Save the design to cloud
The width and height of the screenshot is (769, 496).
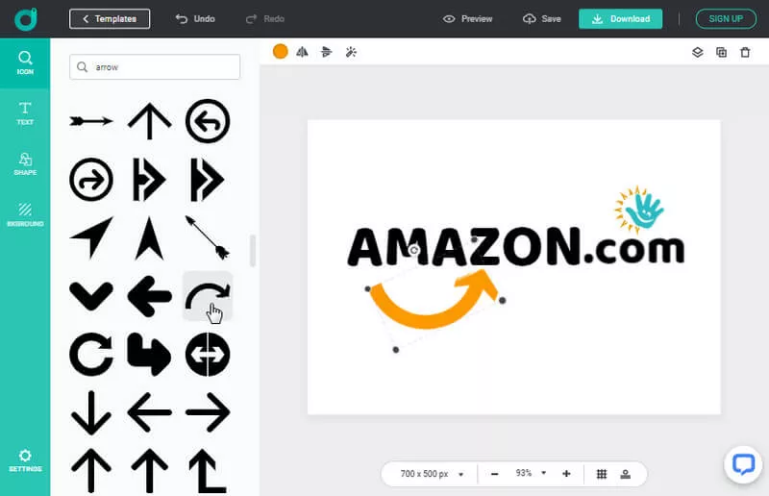click(541, 18)
